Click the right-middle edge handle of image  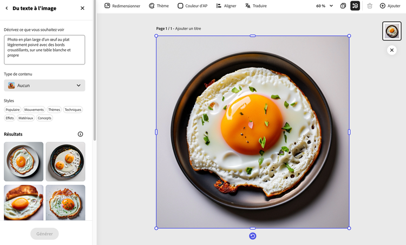[x=349, y=132]
